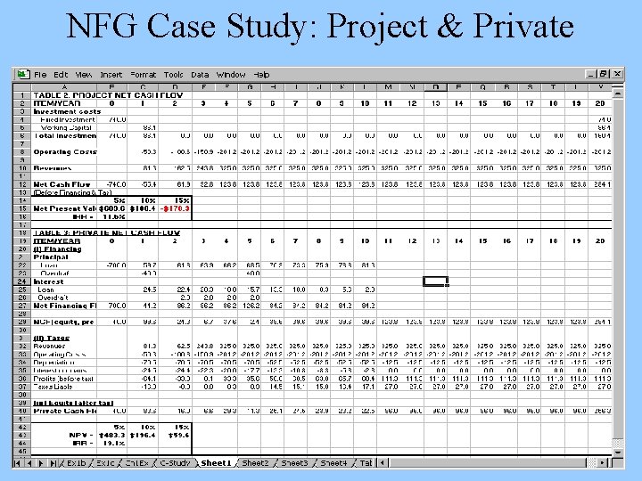Click the $483.3 NPV value cell
The image size is (642, 481).
(x=111, y=436)
